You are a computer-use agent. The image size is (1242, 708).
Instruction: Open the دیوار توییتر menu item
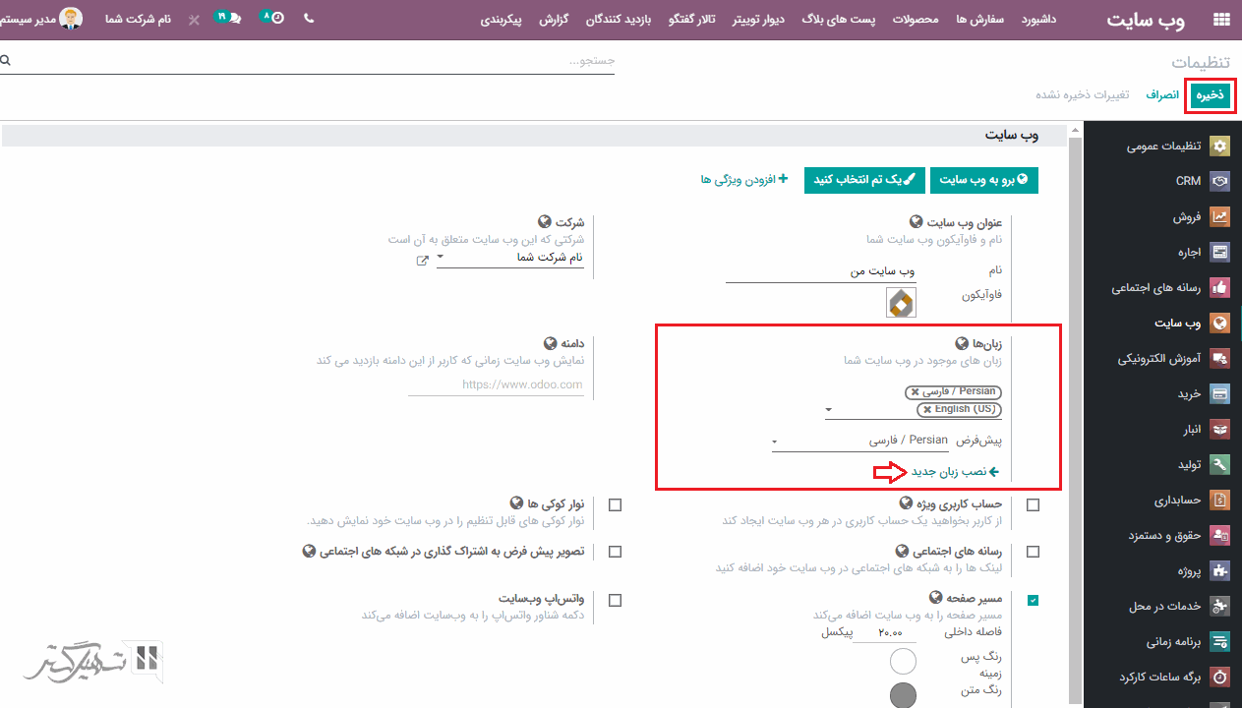pos(757,20)
